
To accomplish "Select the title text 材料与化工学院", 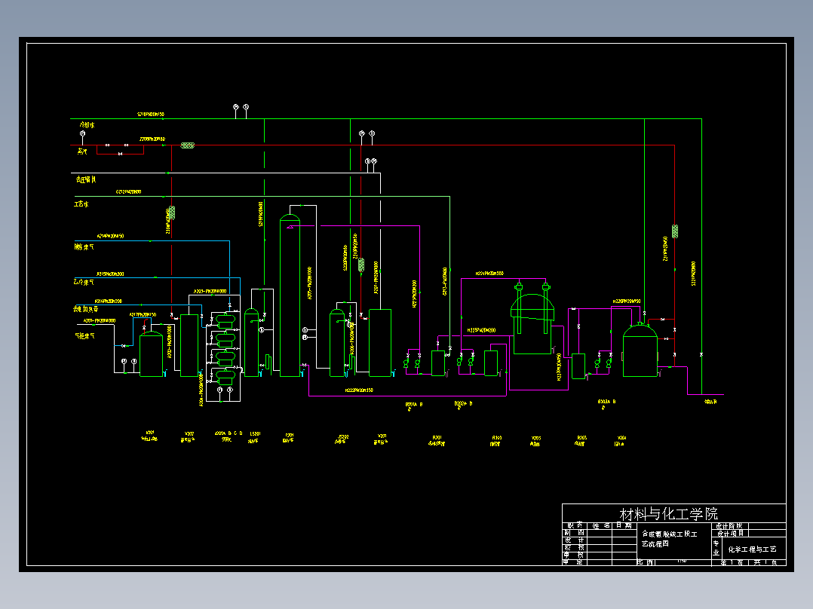I will [x=668, y=513].
